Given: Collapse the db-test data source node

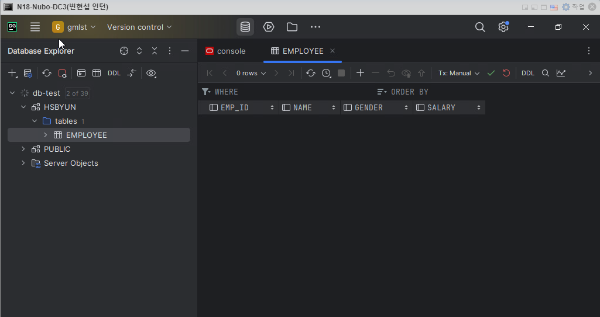Looking at the screenshot, I should [x=12, y=93].
